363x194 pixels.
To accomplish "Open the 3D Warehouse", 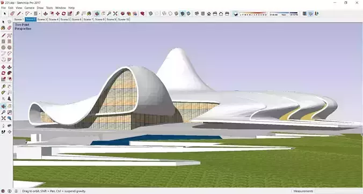I will pyautogui.click(x=122, y=14).
